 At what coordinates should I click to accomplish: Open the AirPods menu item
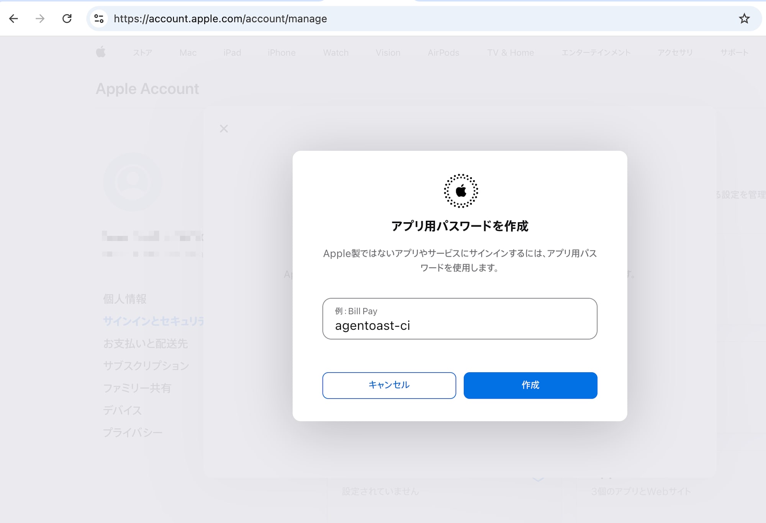[443, 53]
